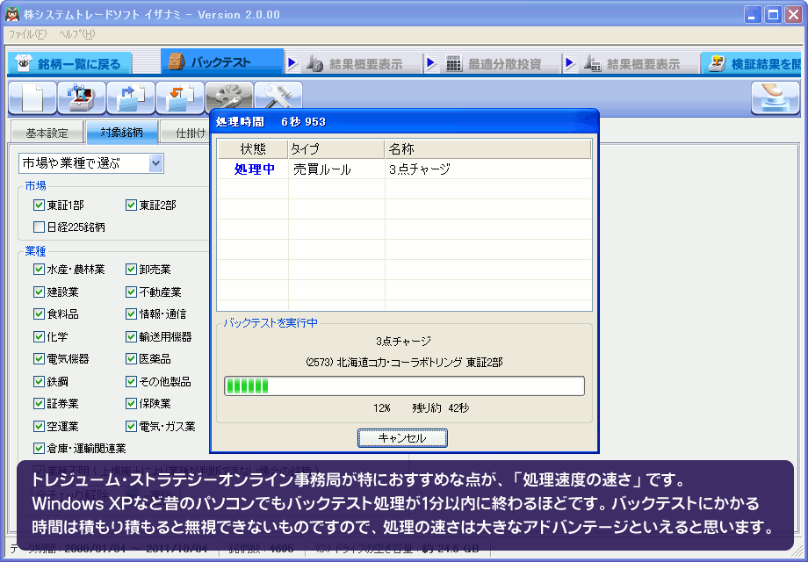This screenshot has width=808, height=562.
Task: Uncheck the 水産・農林業 industry checkbox
Action: [x=39, y=269]
